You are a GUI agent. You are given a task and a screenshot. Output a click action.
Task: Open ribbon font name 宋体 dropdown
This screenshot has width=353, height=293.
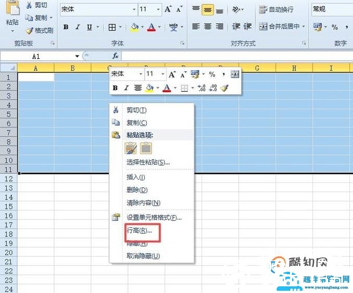coord(134,9)
